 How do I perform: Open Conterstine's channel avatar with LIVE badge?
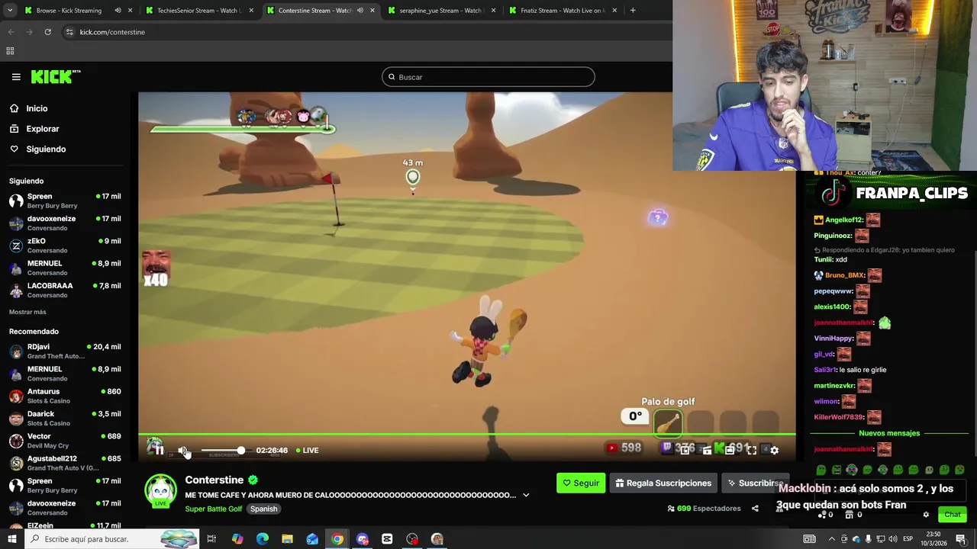[161, 491]
